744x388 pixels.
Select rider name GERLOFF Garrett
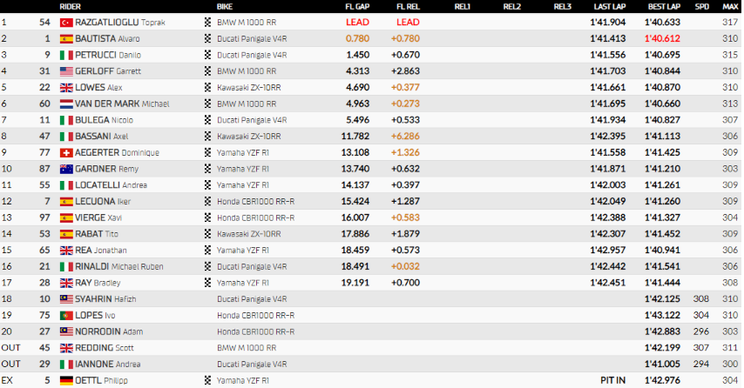click(108, 71)
